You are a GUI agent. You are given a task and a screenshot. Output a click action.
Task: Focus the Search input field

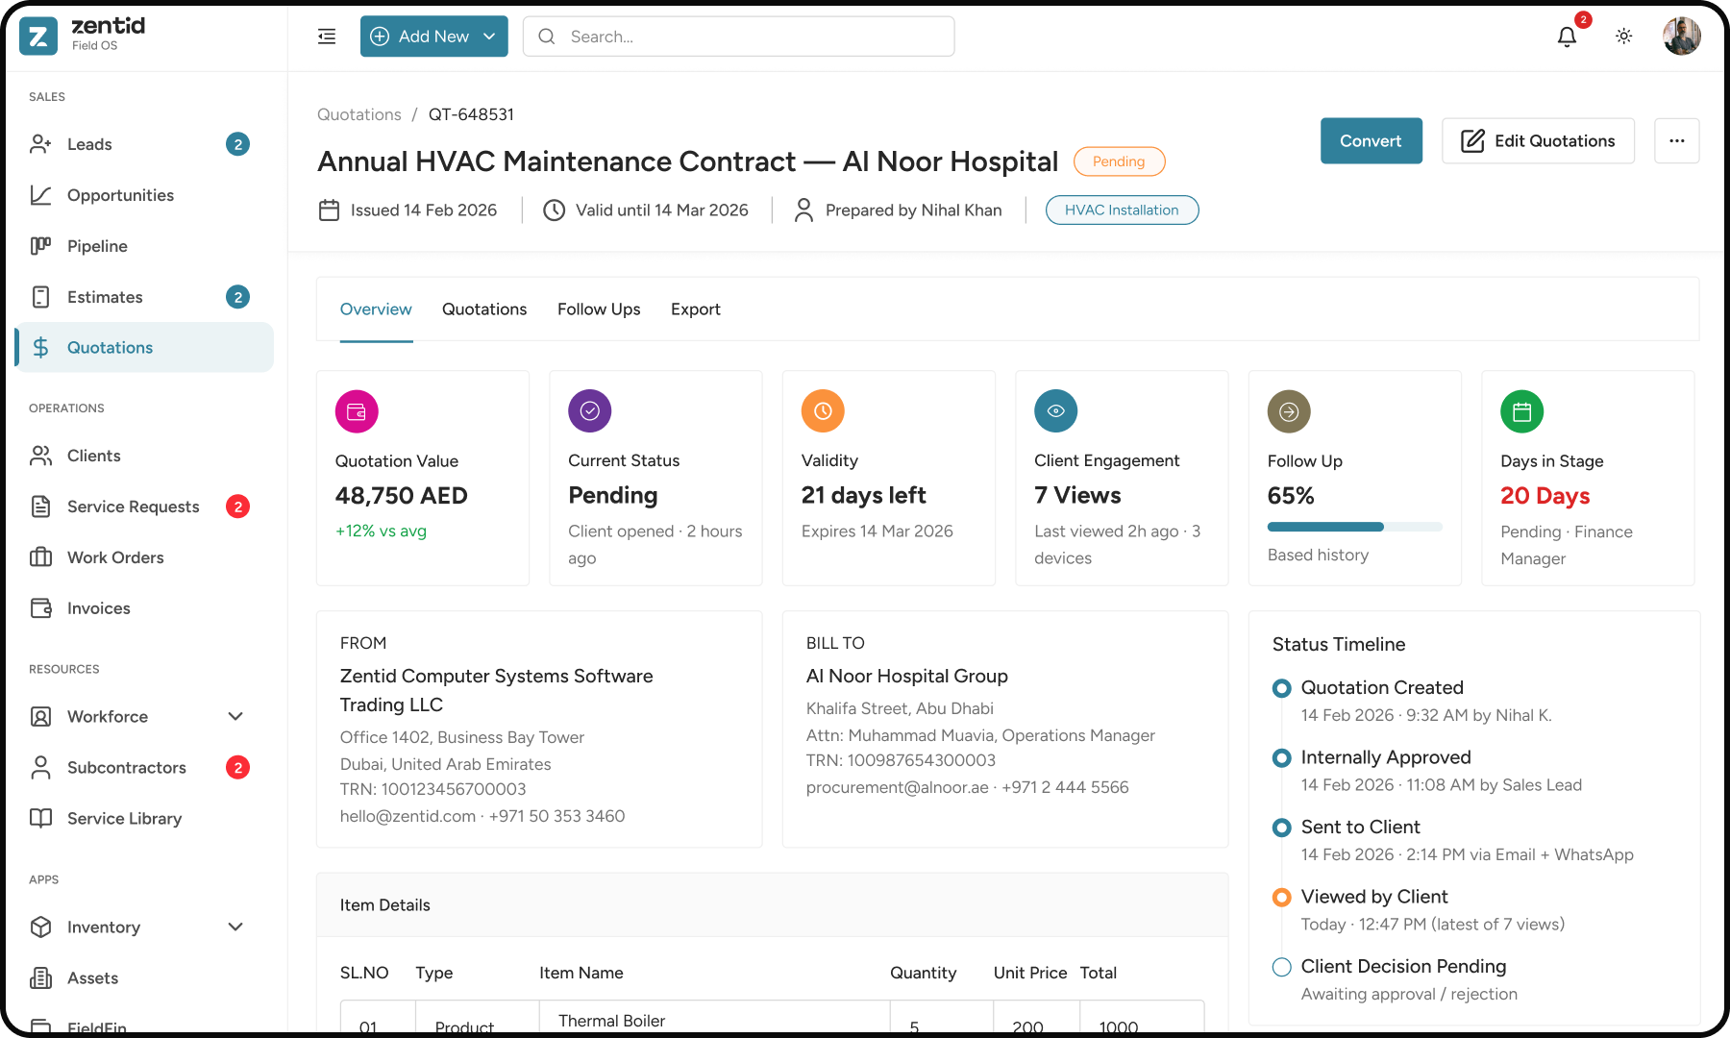point(738,37)
